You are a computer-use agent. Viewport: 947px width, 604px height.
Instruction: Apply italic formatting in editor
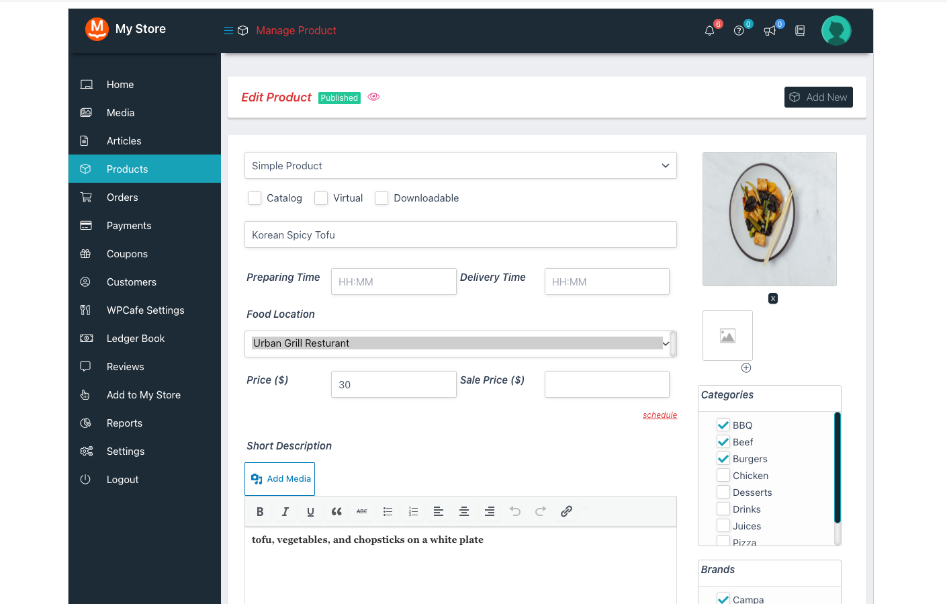pos(285,511)
